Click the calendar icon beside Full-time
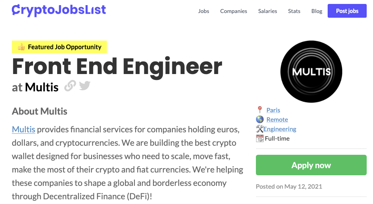This screenshot has width=373, height=204. click(x=259, y=138)
